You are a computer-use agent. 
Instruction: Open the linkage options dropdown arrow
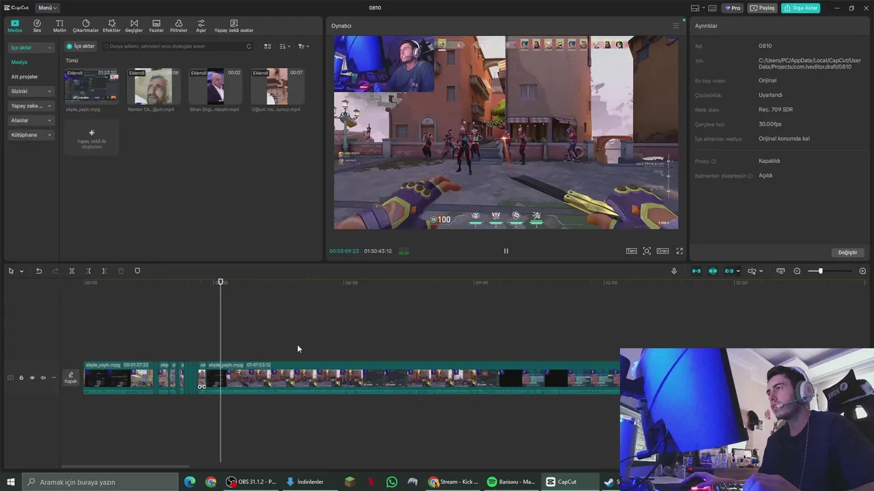pyautogui.click(x=738, y=271)
